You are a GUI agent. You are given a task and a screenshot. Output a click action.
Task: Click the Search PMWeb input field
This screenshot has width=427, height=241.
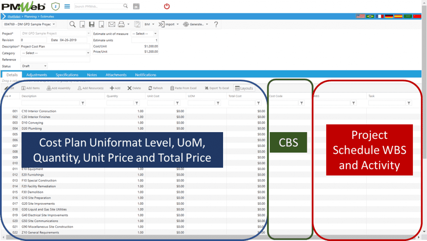coord(98,6)
